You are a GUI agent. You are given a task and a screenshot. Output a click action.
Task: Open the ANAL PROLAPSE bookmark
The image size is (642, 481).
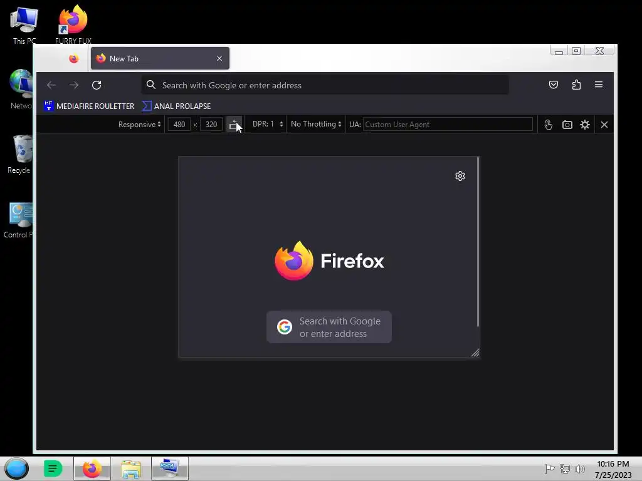coord(176,106)
